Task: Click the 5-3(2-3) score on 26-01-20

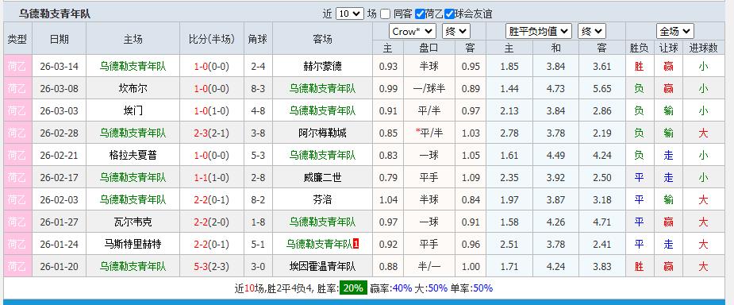Action: (x=212, y=267)
